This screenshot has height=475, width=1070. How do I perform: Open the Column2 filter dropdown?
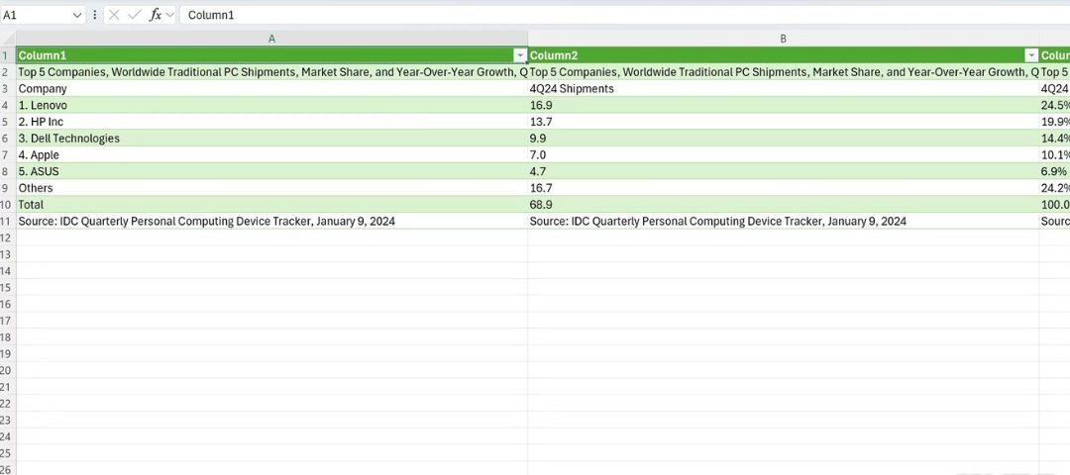click(1030, 55)
